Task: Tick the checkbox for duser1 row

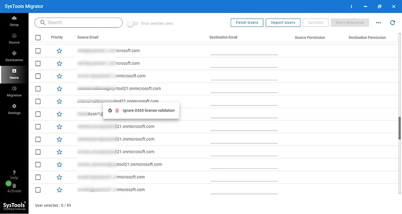Action: pos(38,114)
